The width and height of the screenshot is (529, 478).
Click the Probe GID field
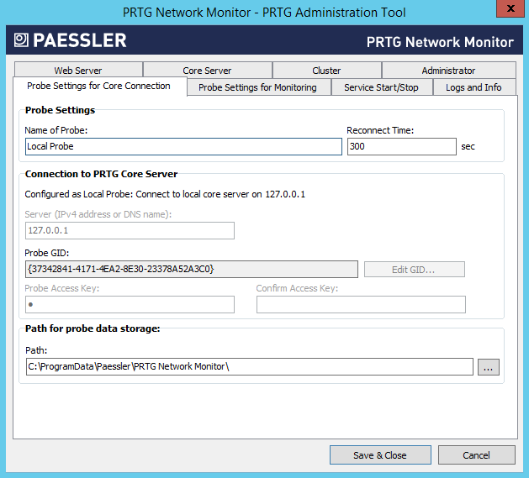[x=192, y=269]
